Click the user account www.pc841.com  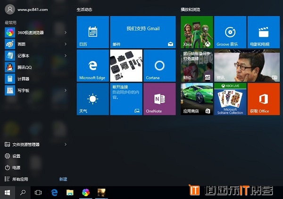[x=26, y=9]
